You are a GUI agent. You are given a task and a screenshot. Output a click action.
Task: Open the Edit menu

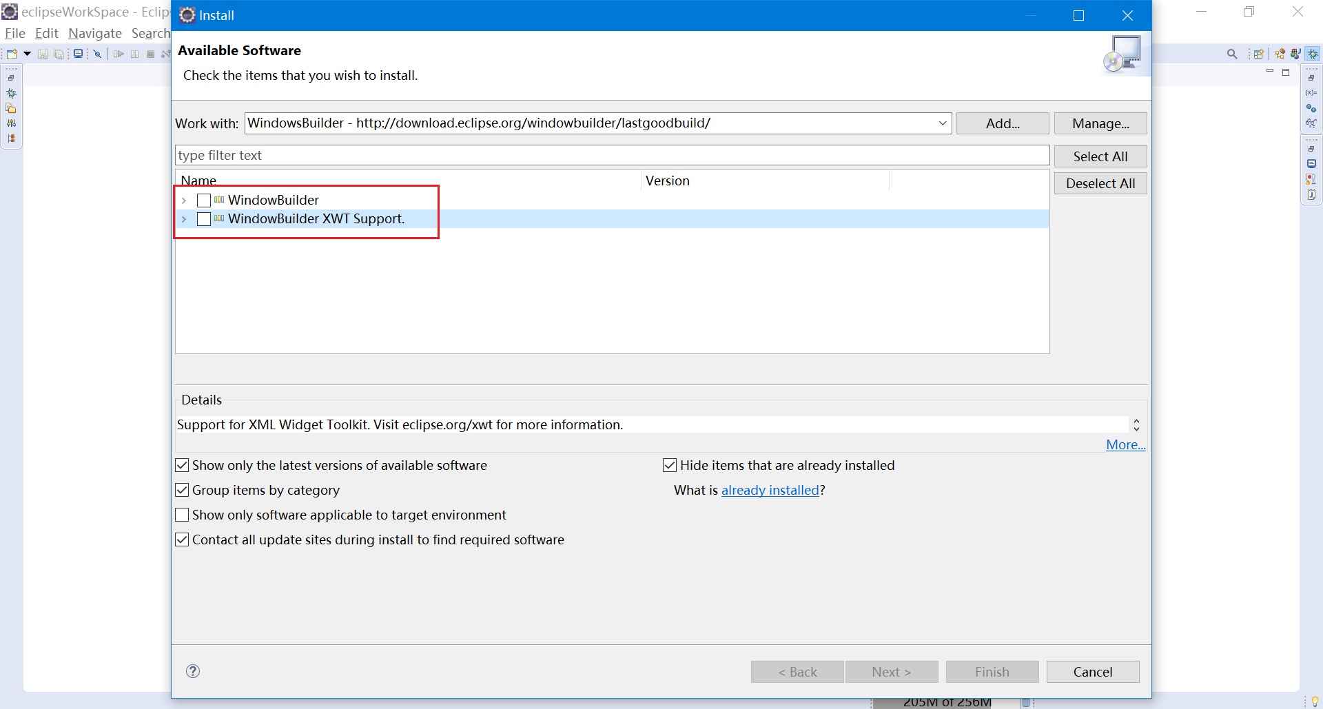pos(46,33)
